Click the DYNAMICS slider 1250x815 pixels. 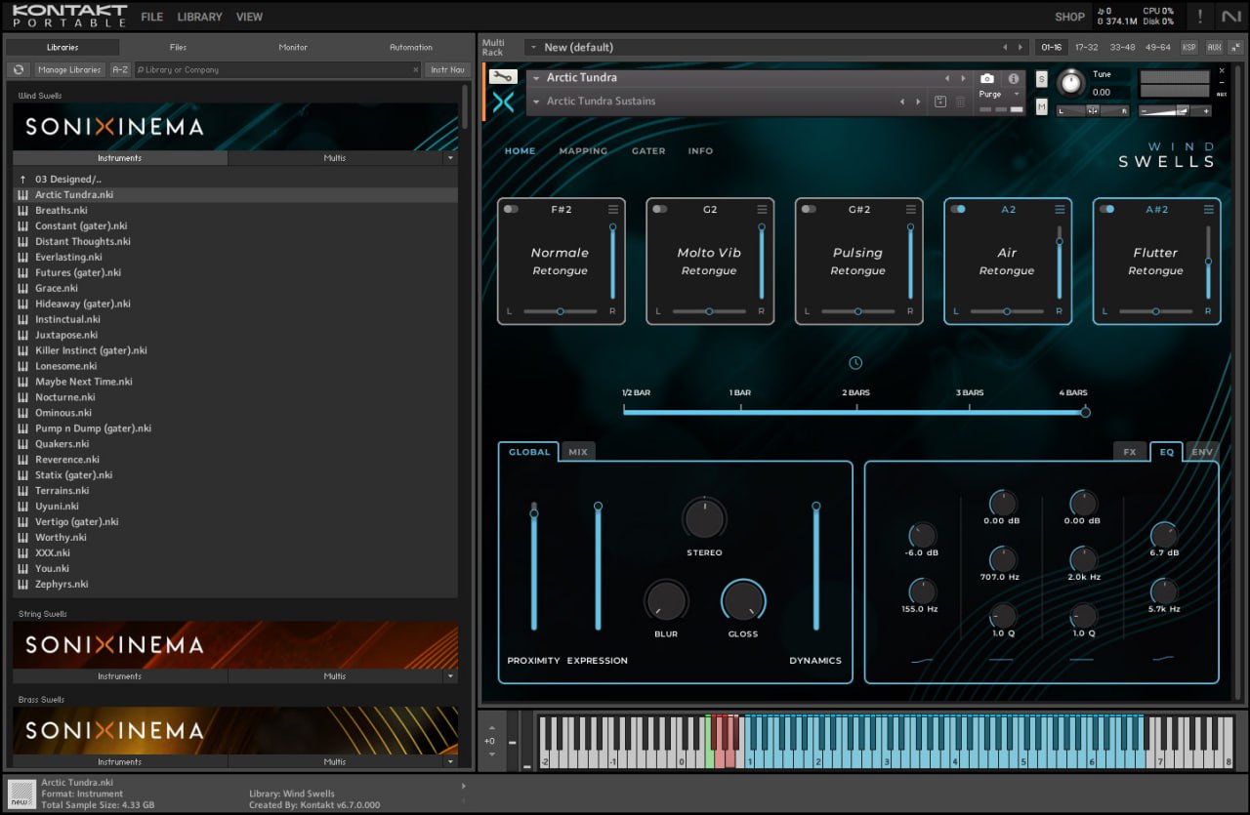pyautogui.click(x=816, y=567)
